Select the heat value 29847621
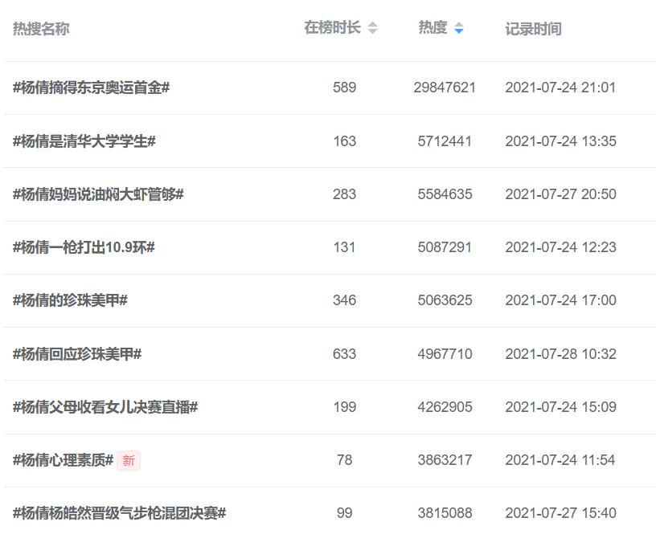This screenshot has width=656, height=538. point(445,88)
